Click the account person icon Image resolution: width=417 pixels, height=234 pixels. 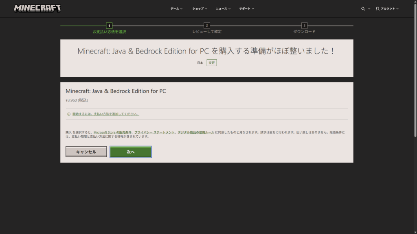point(377,9)
